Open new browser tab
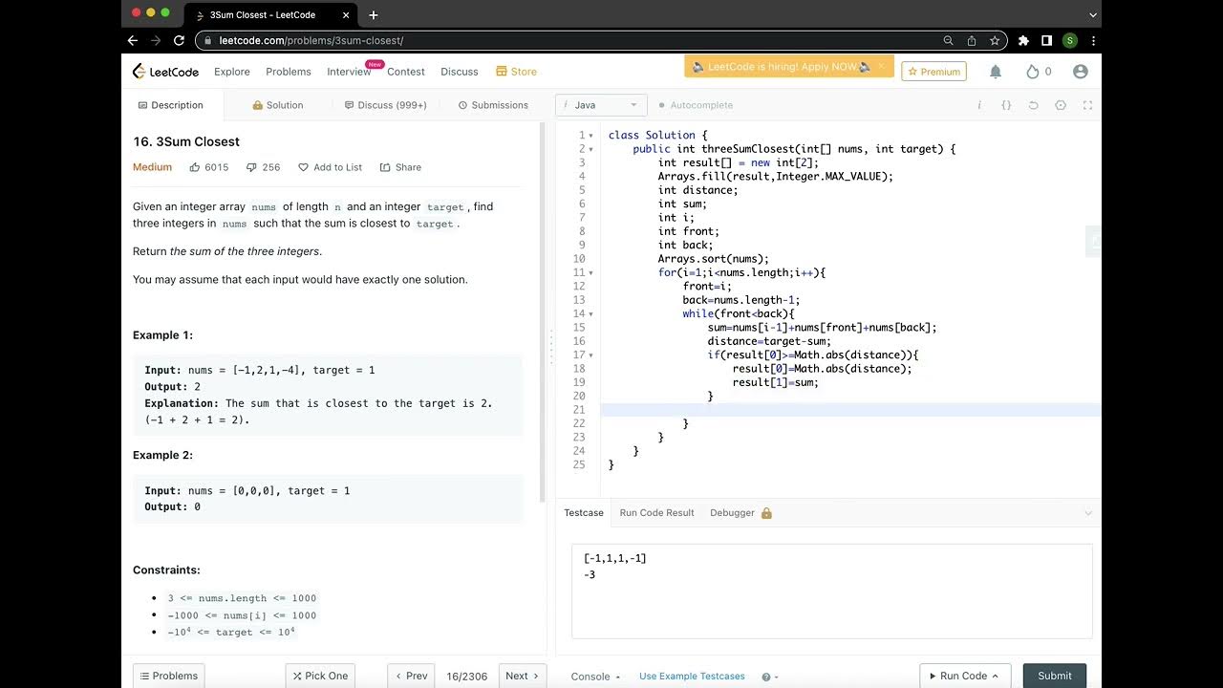This screenshot has height=688, width=1223. 374,14
